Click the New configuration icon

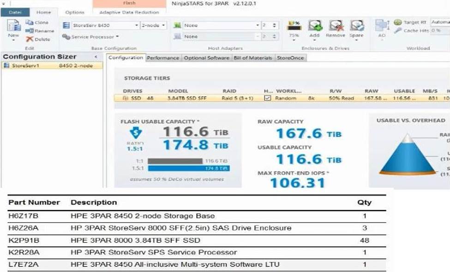coord(13,27)
